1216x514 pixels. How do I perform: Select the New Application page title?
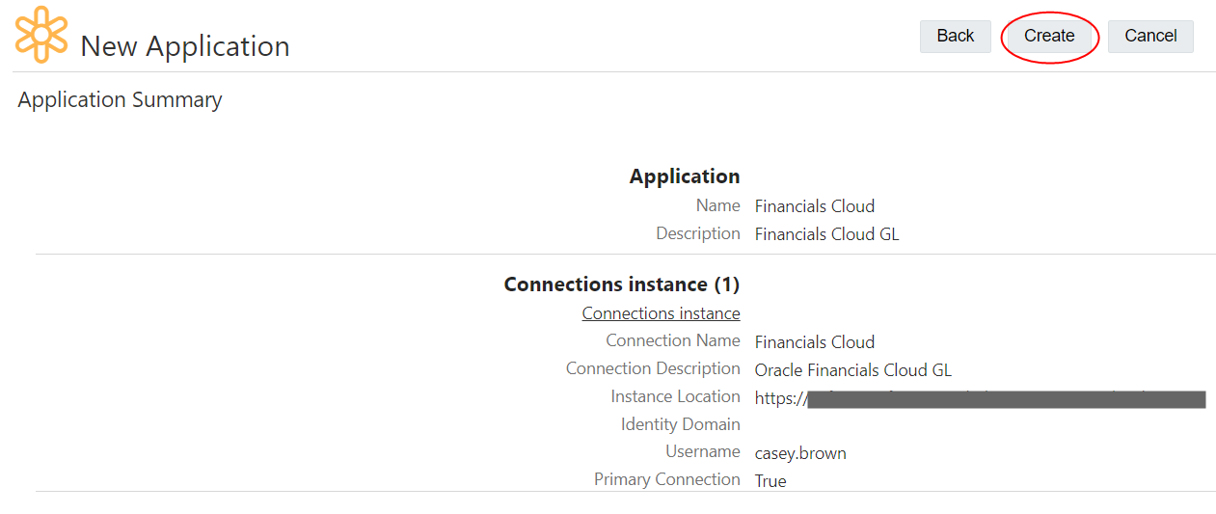pyautogui.click(x=185, y=46)
